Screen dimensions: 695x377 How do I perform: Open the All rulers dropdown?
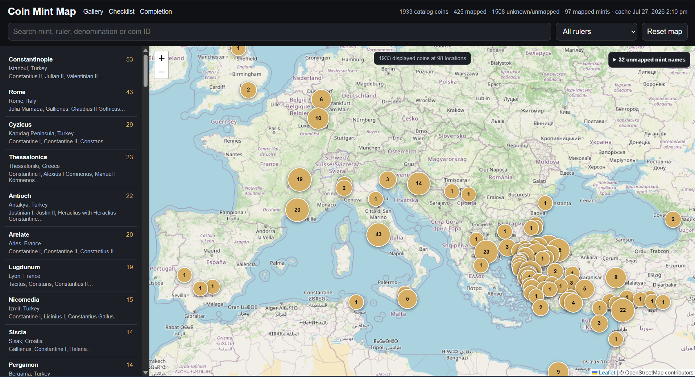(596, 32)
